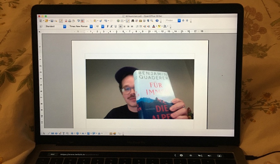Select the Ellipse drawing tool
280x164 pixels.
pyautogui.click(x=56, y=133)
